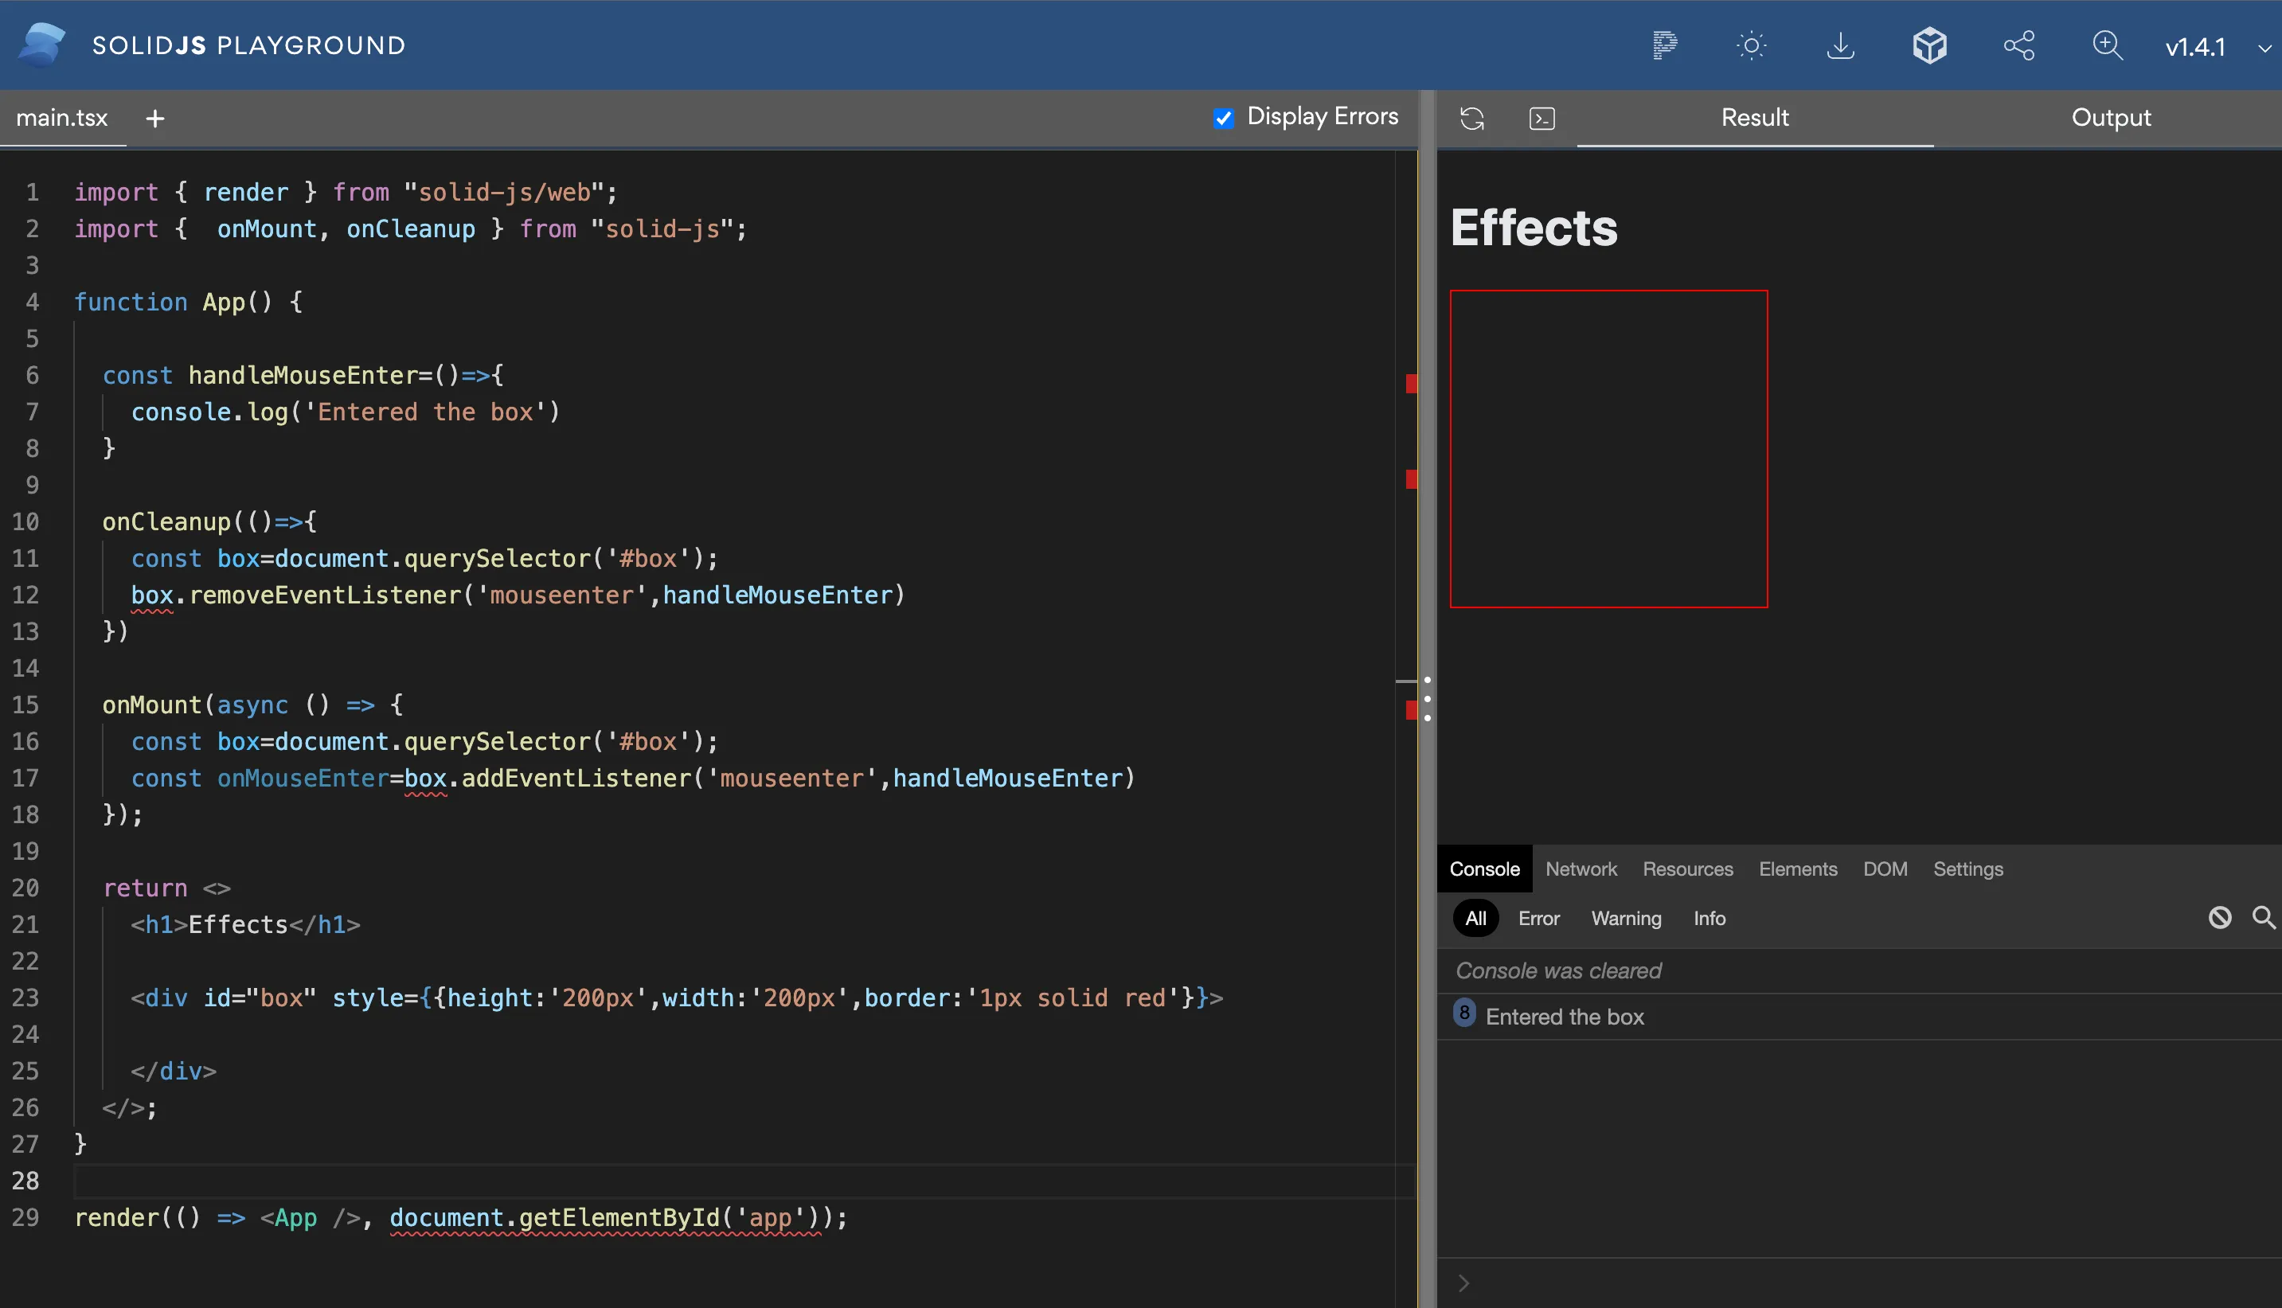The width and height of the screenshot is (2282, 1308).
Task: Open console search with the magnifier icon
Action: [x=2263, y=917]
